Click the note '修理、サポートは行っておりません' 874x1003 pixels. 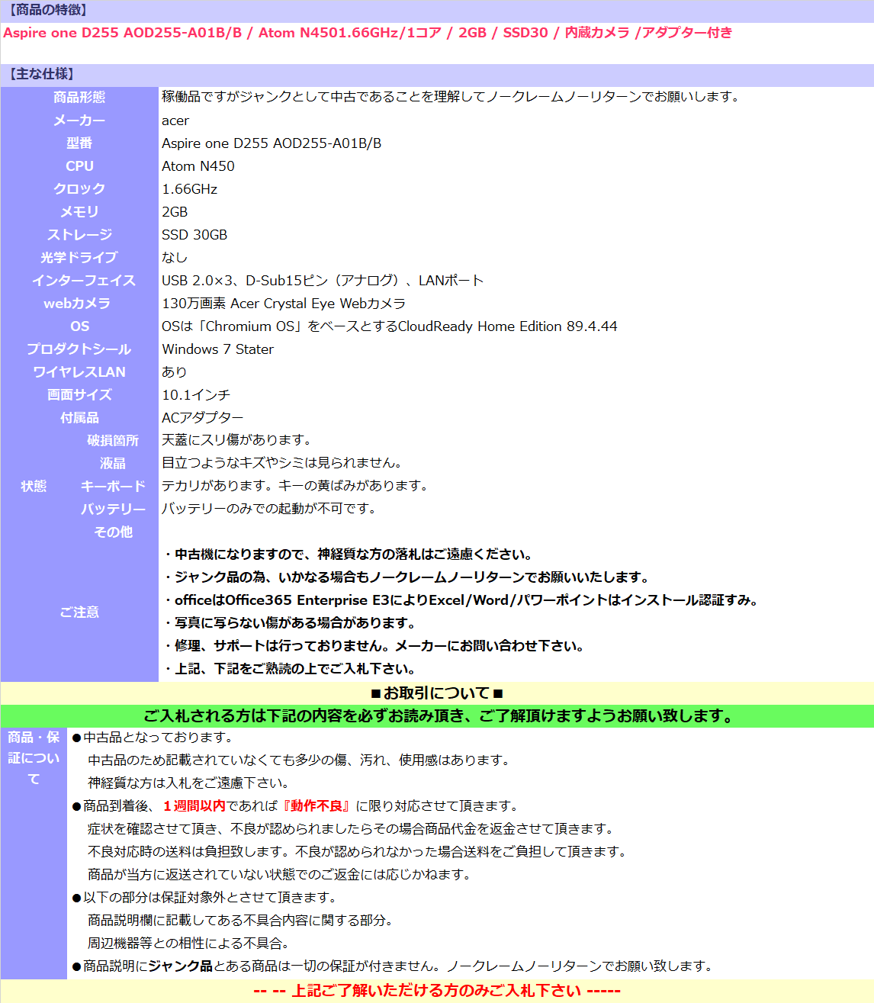click(375, 646)
